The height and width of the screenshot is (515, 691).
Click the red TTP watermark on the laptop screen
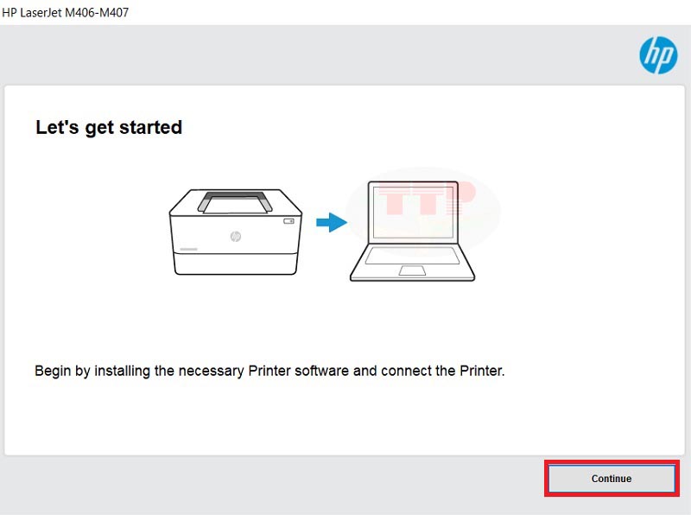pyautogui.click(x=427, y=199)
